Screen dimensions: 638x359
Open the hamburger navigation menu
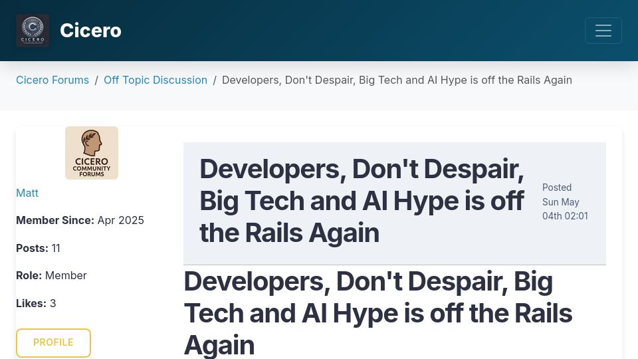pos(603,31)
